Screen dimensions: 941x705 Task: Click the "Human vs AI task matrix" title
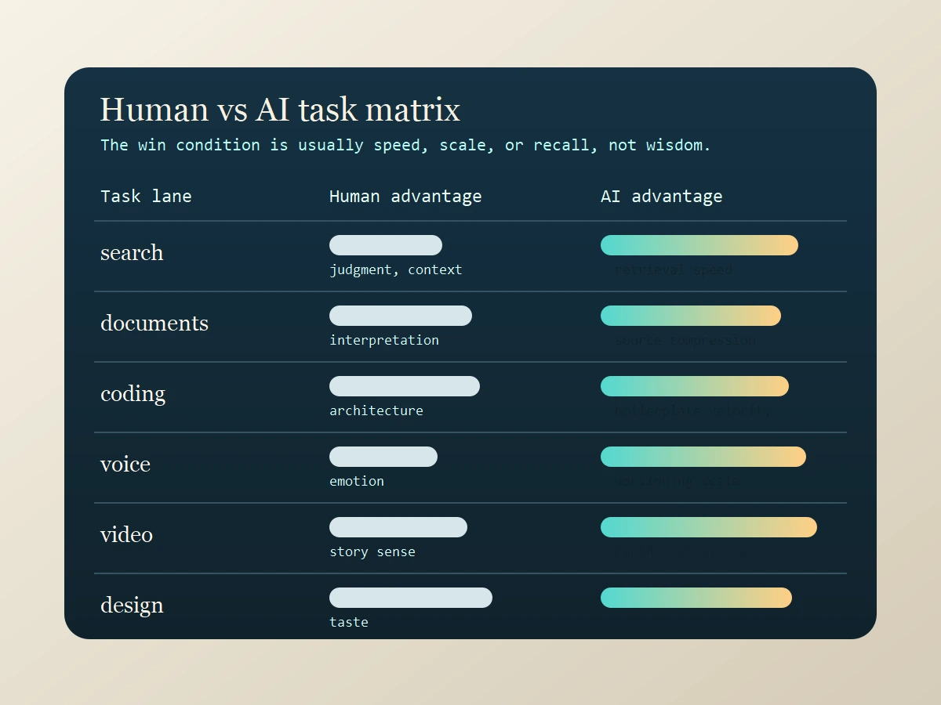280,110
